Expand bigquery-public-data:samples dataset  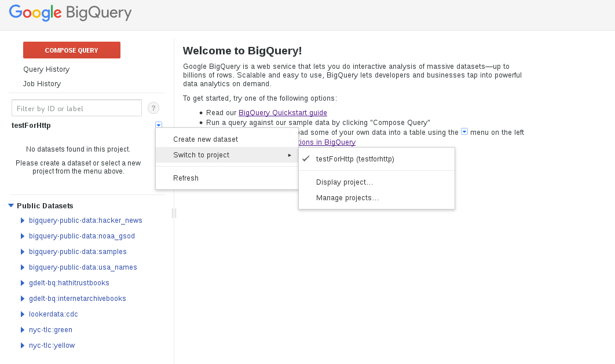[23, 252]
